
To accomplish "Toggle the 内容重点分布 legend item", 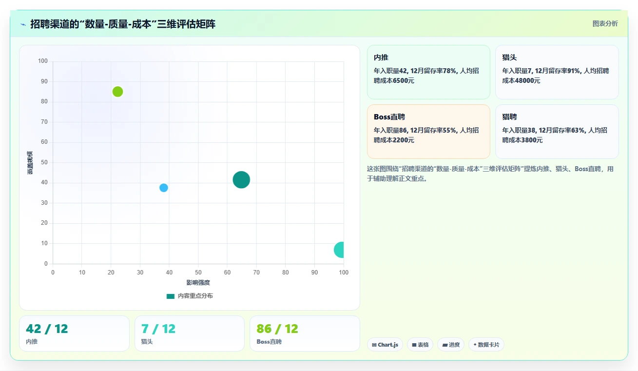I will point(190,296).
